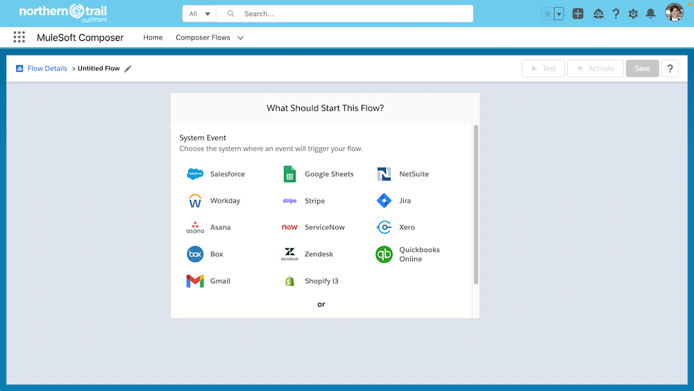Click the Salesforce label

click(x=228, y=174)
